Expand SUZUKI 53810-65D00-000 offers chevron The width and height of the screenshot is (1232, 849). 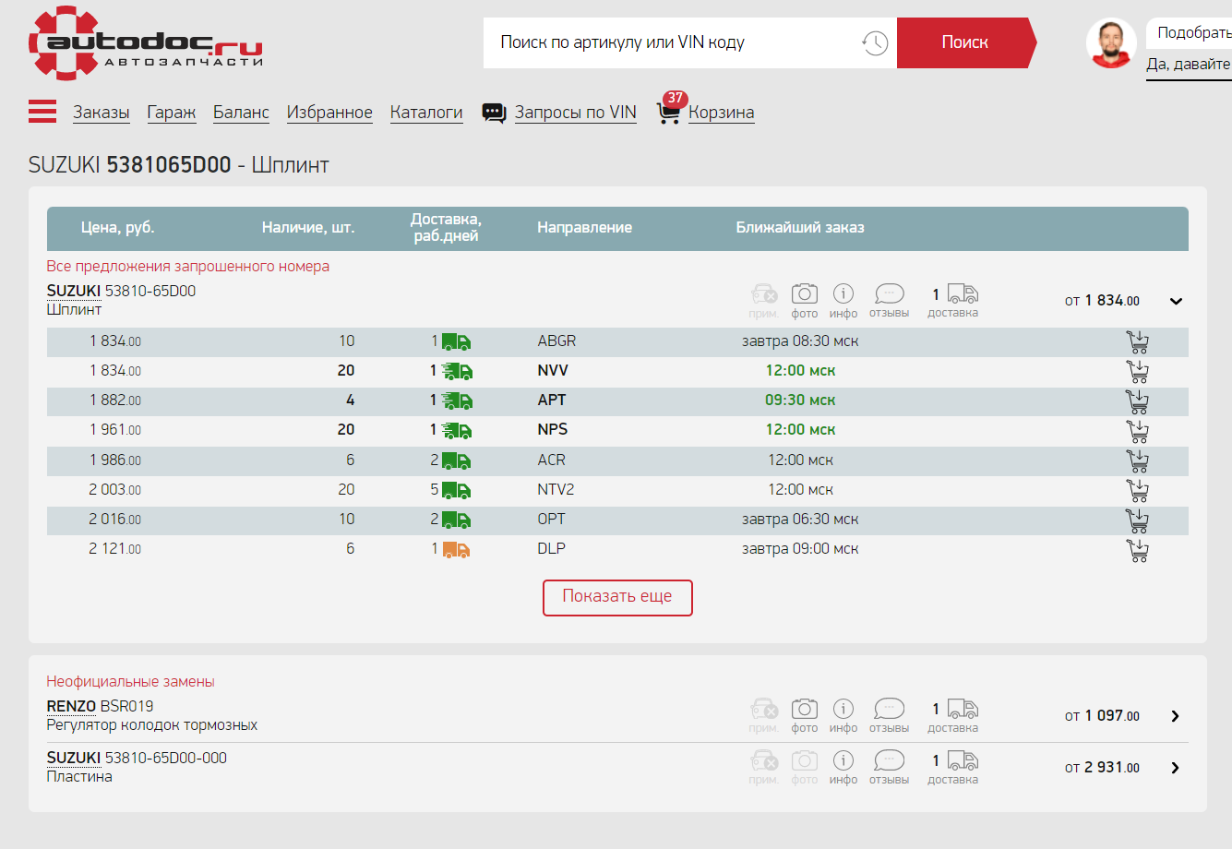coord(1175,768)
